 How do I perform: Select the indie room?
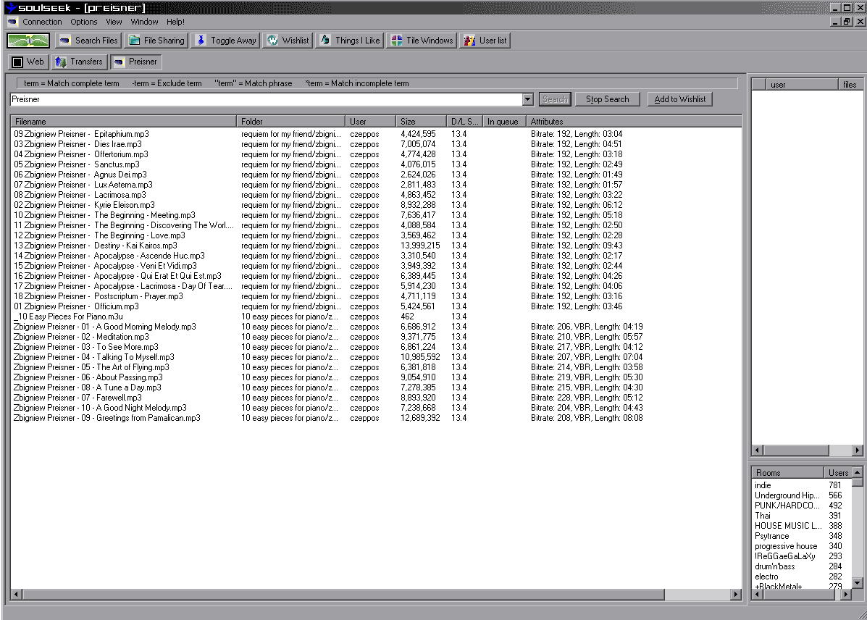tap(763, 485)
